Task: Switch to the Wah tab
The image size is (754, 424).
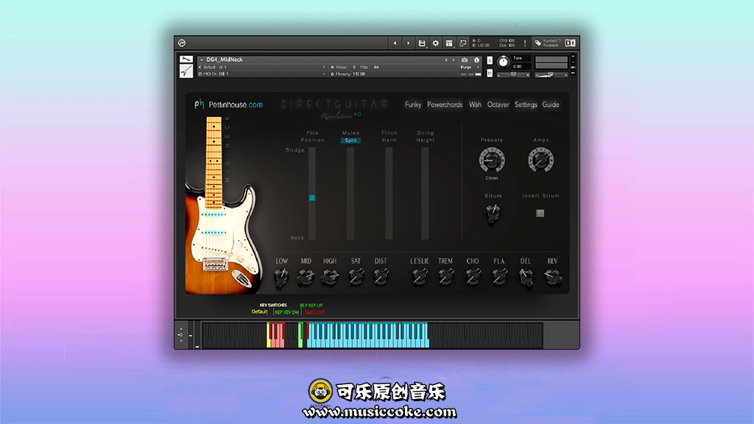Action: (x=475, y=105)
